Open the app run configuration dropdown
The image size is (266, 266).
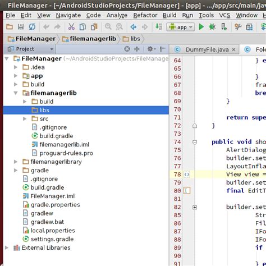(181, 27)
